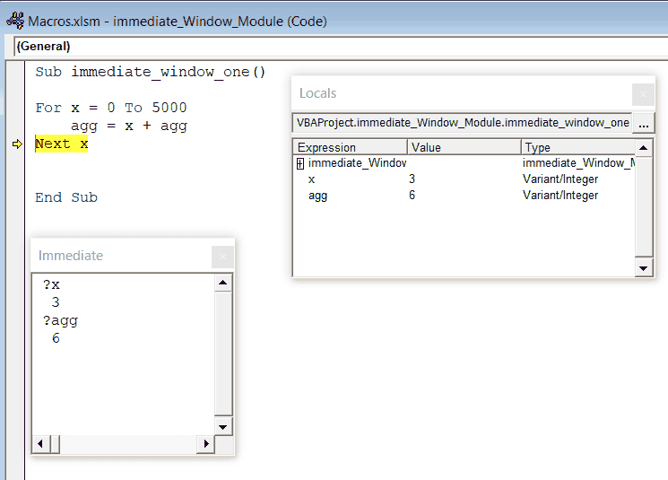Click the Immediate panel title
The image size is (668, 480).
(71, 256)
